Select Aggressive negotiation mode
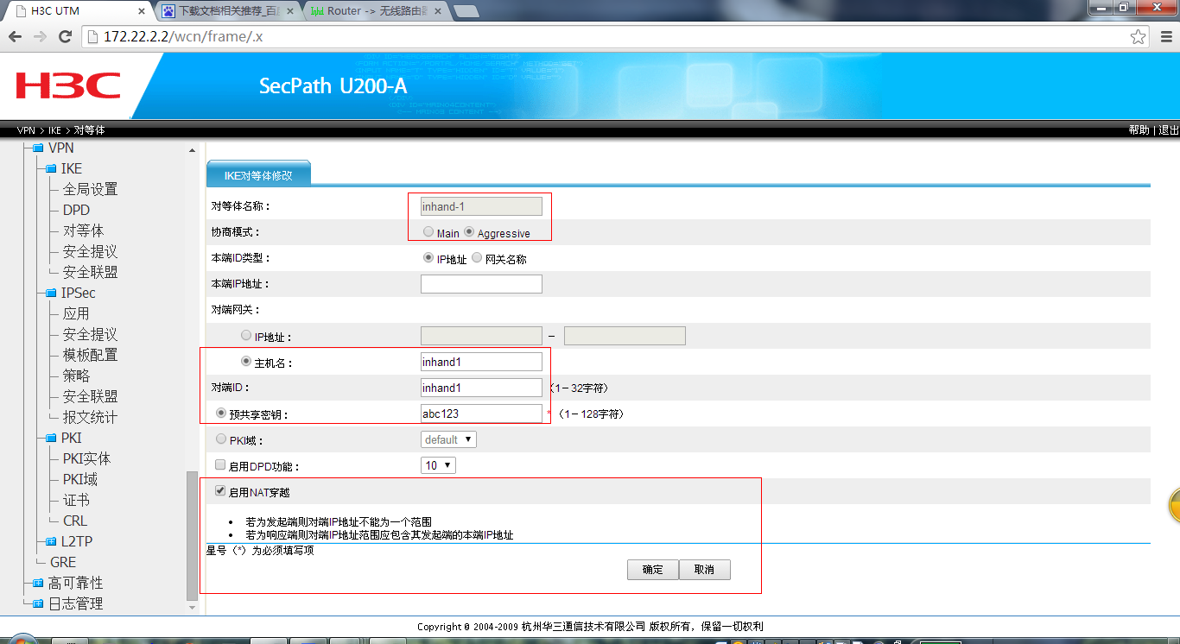Image resolution: width=1180 pixels, height=644 pixels. [x=469, y=232]
